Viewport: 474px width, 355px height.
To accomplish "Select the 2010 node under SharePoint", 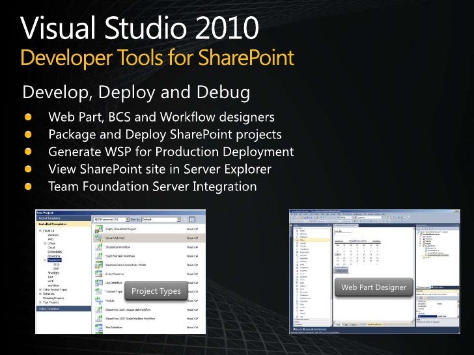I will pyautogui.click(x=57, y=265).
